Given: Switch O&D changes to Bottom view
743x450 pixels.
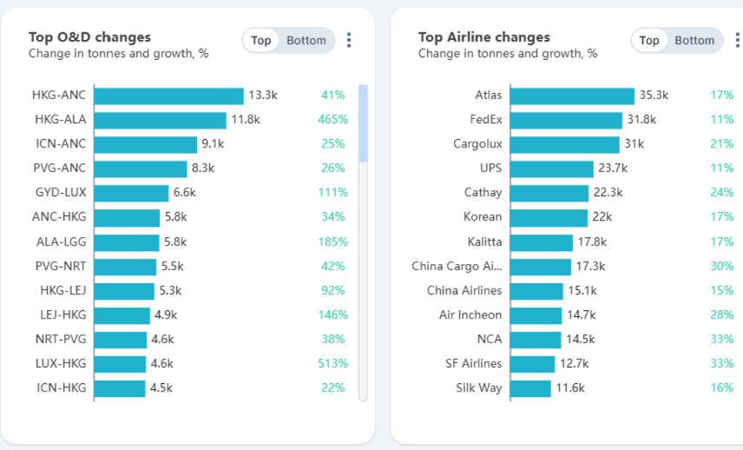Looking at the screenshot, I should (x=306, y=40).
